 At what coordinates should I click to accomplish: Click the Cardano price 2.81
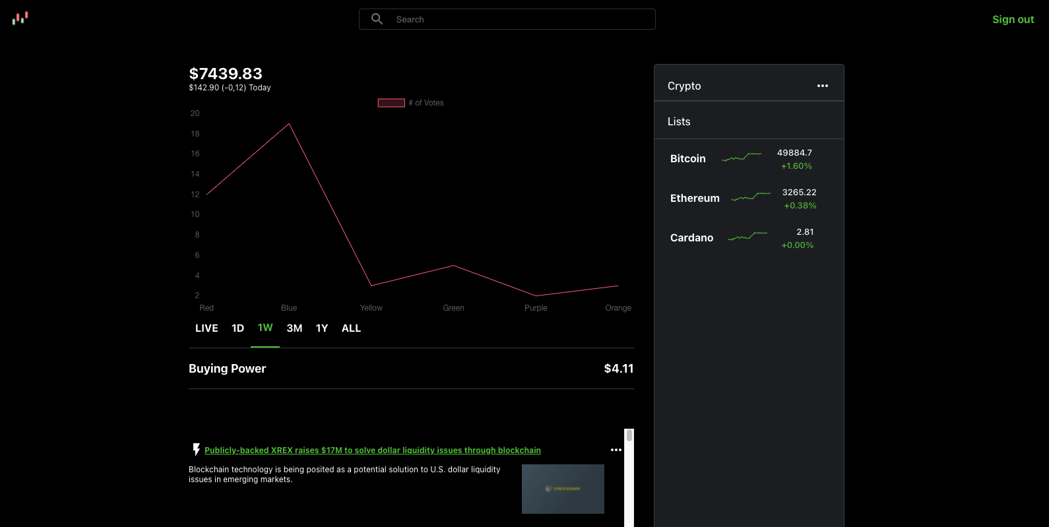[x=805, y=232]
